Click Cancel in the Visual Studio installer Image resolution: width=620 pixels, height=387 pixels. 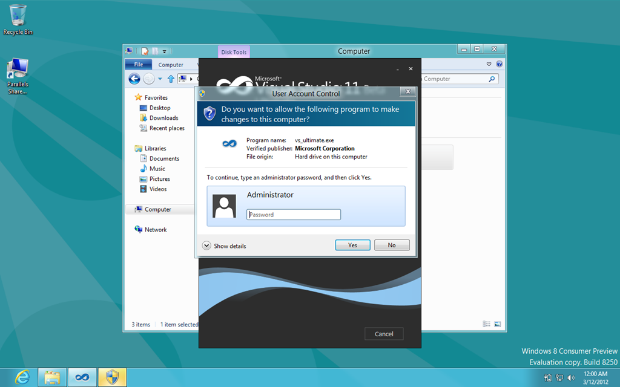tap(384, 334)
